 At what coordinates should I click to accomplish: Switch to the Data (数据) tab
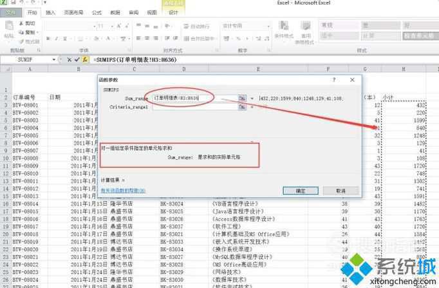point(115,12)
